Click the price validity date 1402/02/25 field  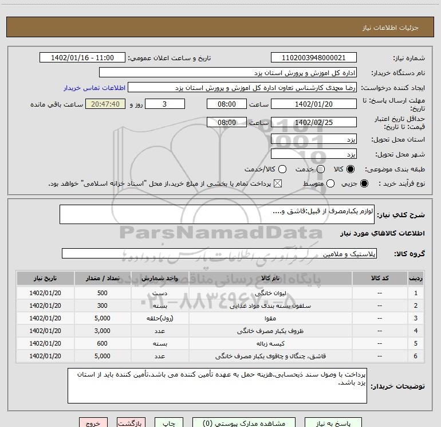coord(314,122)
